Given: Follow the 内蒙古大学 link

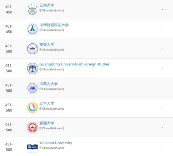Looking at the screenshot, I should [48, 84].
